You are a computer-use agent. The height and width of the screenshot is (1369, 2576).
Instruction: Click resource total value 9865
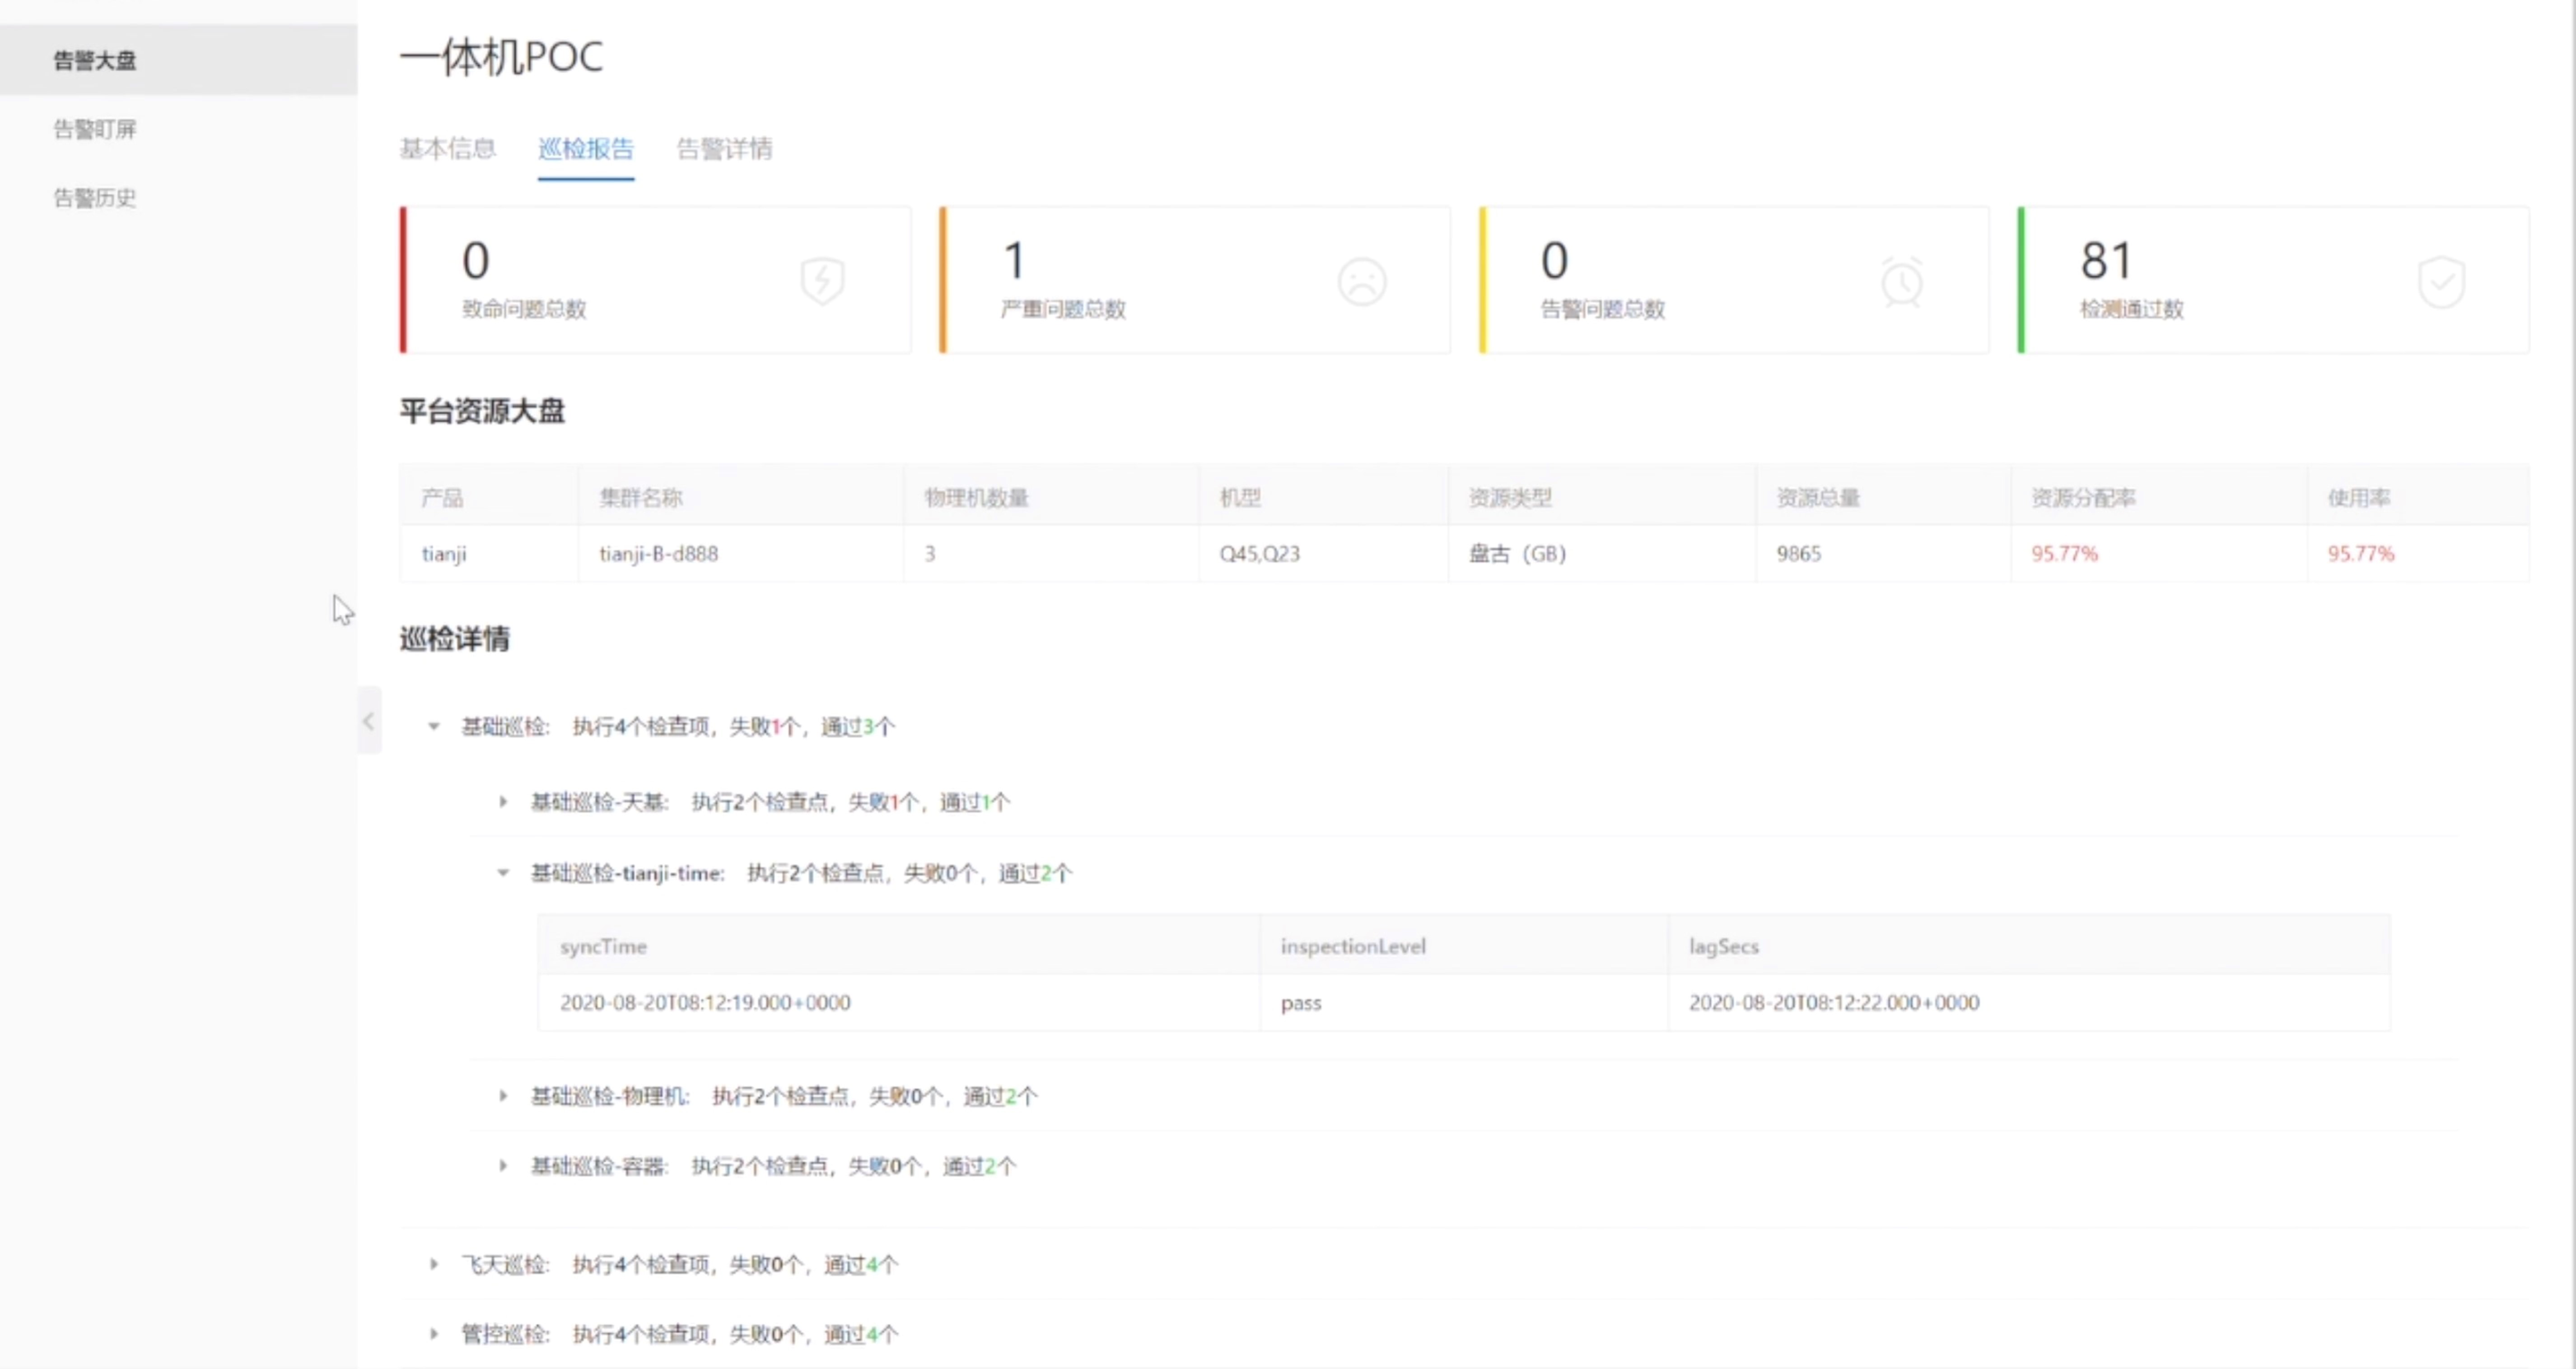[x=1799, y=553]
